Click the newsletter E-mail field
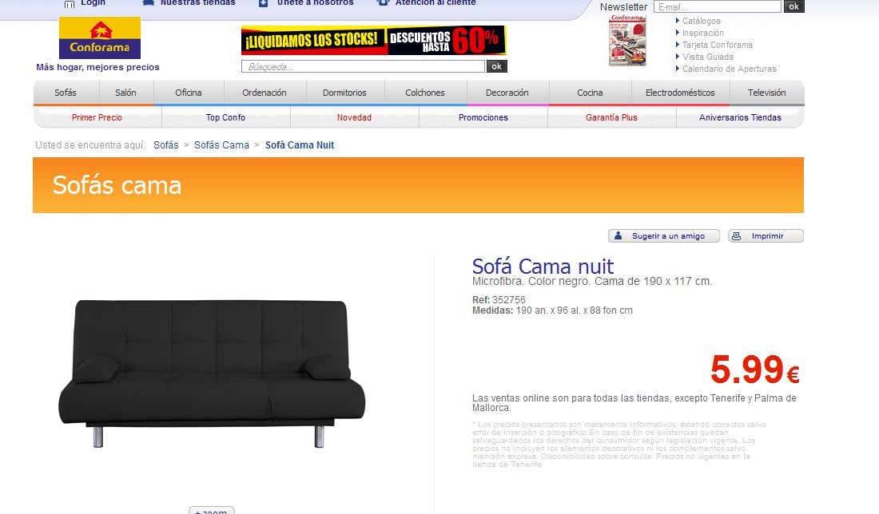Image resolution: width=879 pixels, height=514 pixels. (x=717, y=6)
